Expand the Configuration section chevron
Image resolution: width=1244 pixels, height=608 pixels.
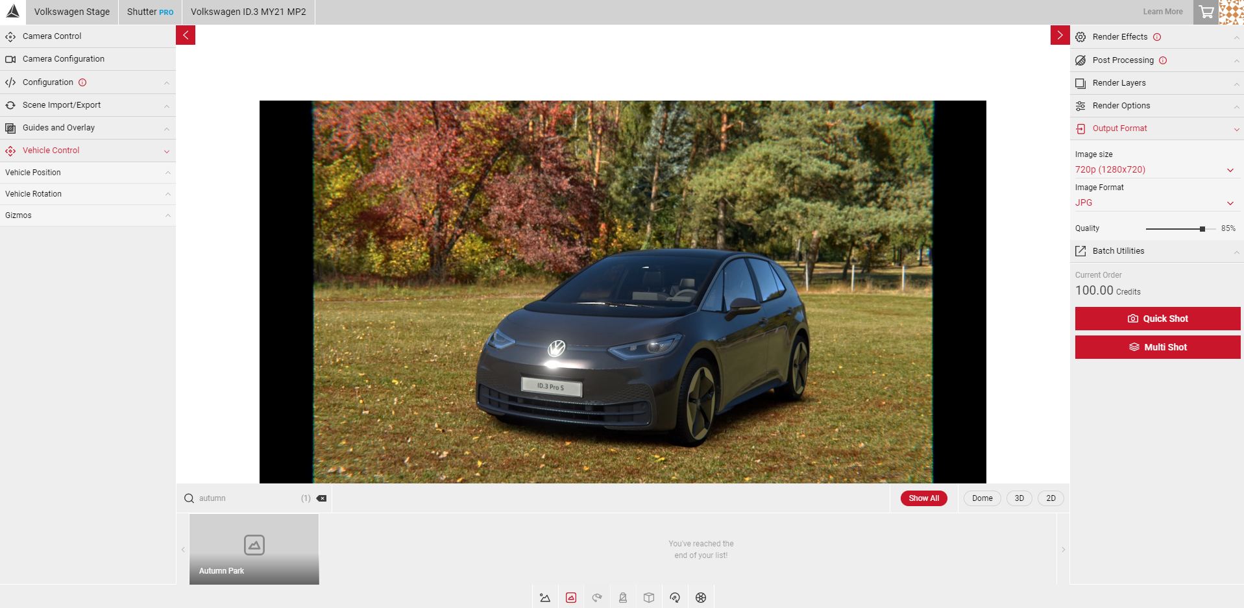167,83
